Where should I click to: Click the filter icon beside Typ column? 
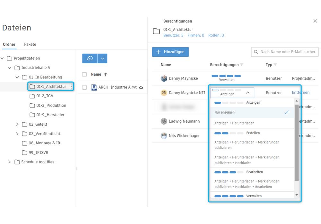click(x=275, y=65)
